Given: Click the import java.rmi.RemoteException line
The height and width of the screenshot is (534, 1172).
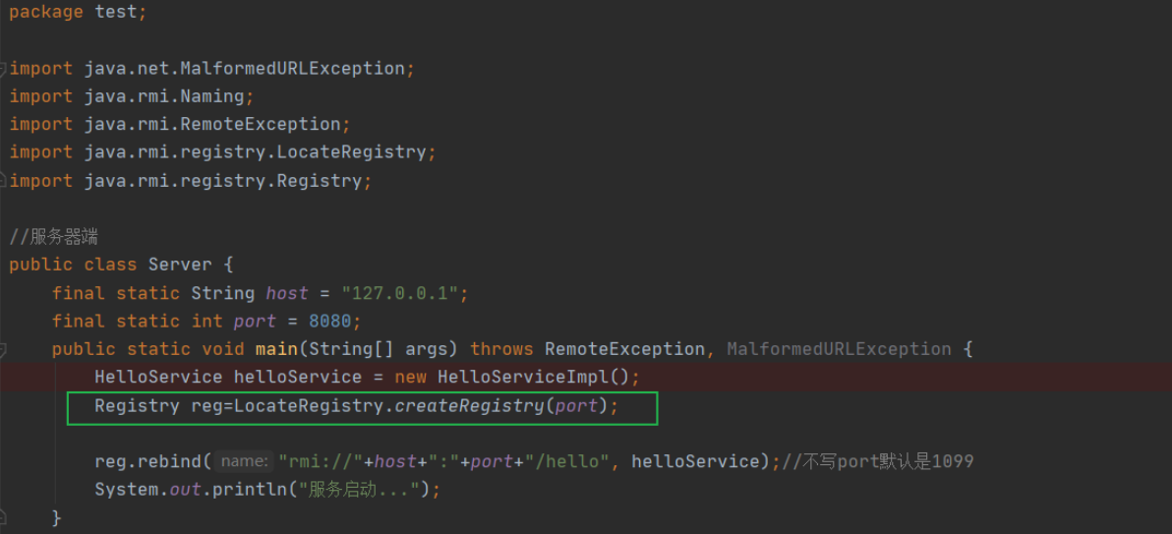Looking at the screenshot, I should 179,124.
